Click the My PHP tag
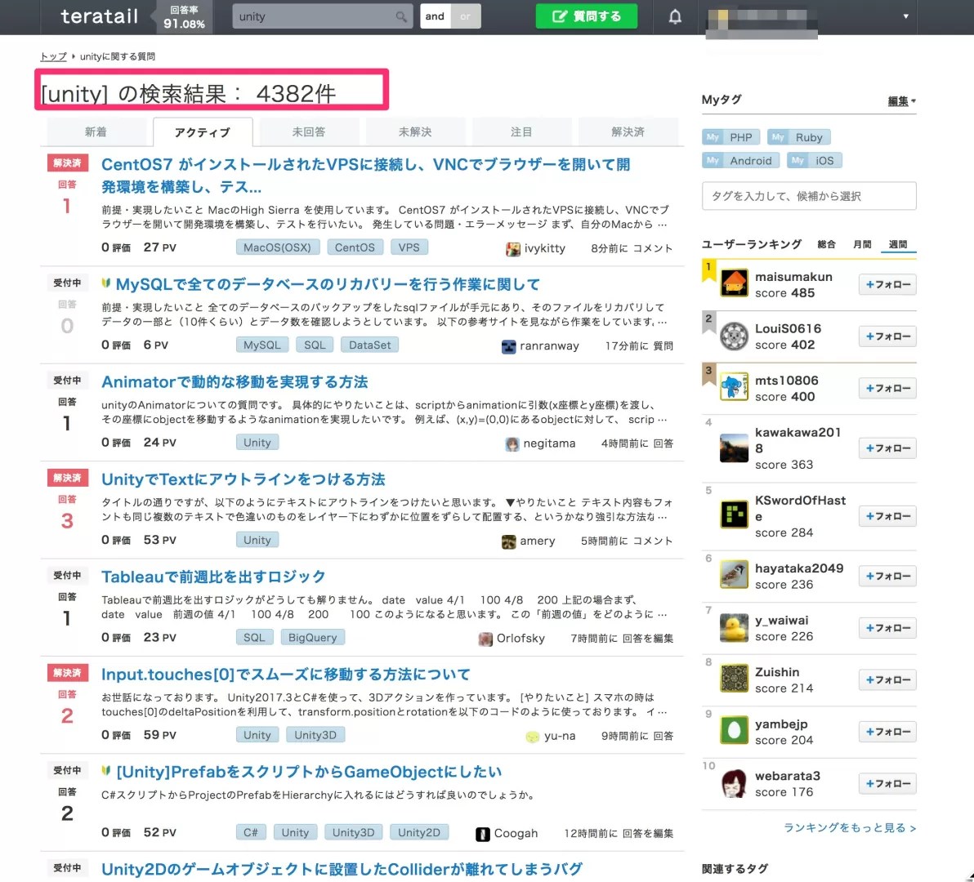 [730, 137]
